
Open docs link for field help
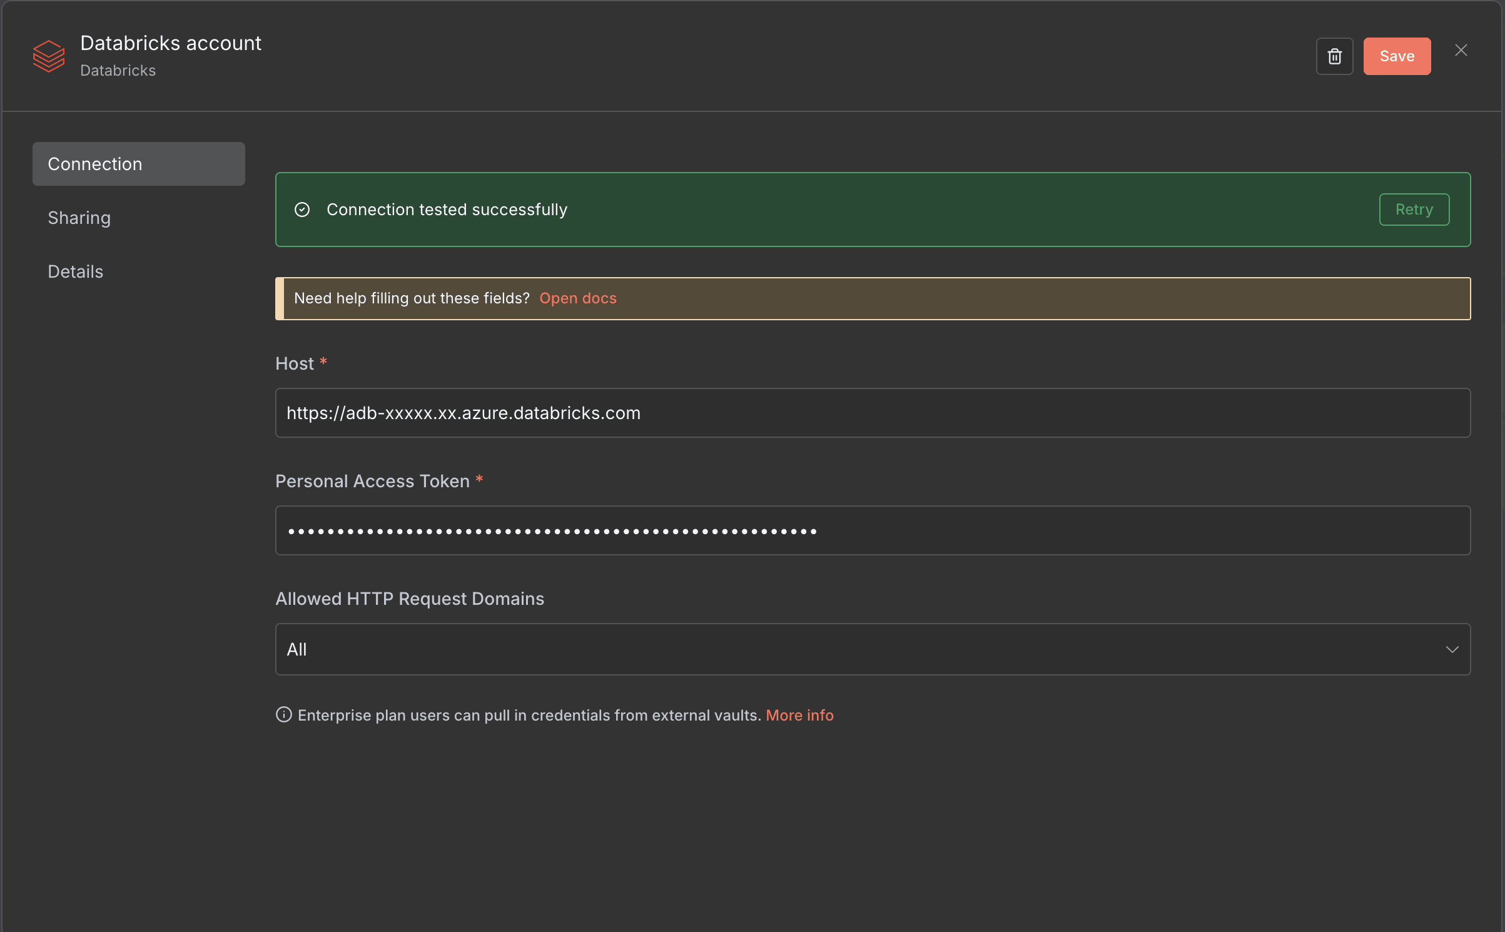click(x=577, y=298)
